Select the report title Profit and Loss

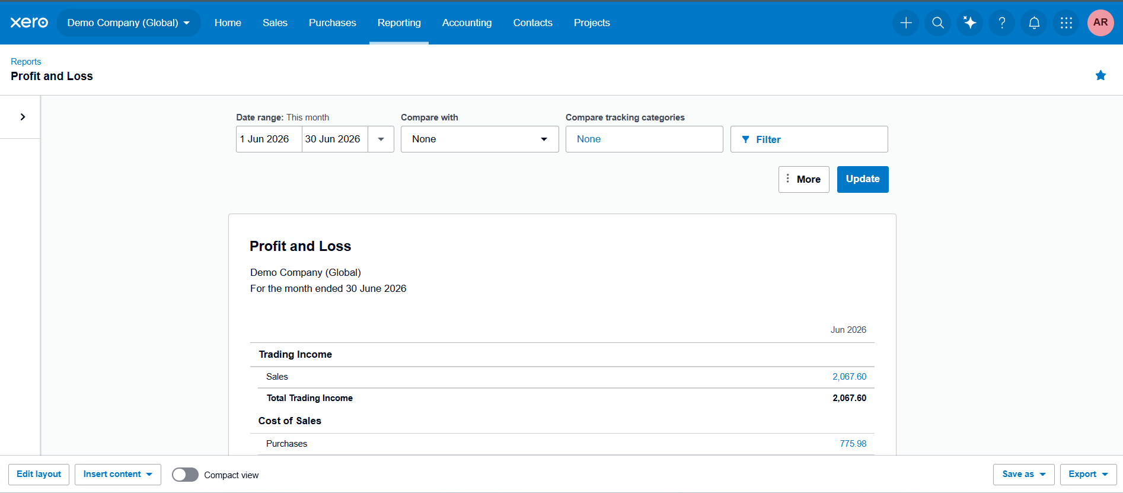click(300, 246)
